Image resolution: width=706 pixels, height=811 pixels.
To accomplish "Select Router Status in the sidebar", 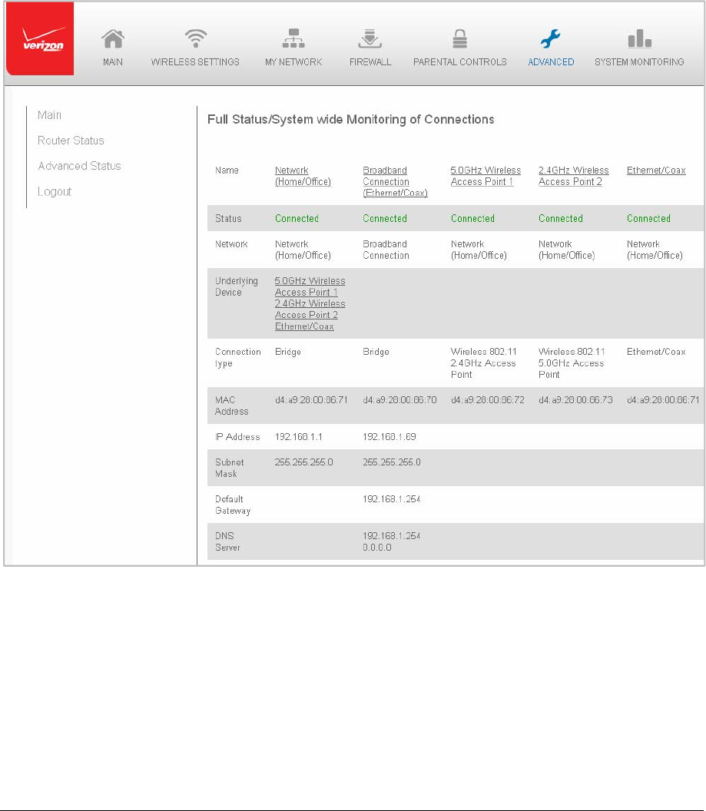I will (71, 141).
